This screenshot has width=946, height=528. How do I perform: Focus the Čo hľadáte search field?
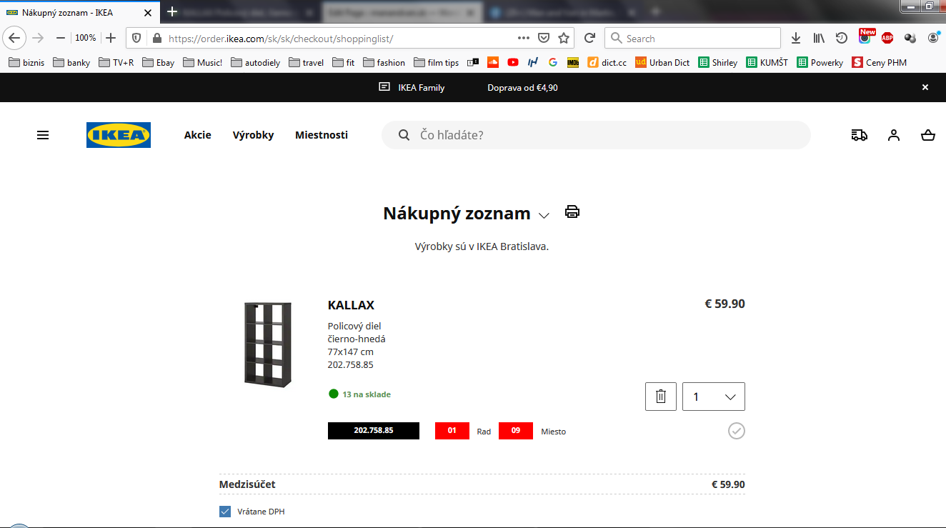point(596,135)
